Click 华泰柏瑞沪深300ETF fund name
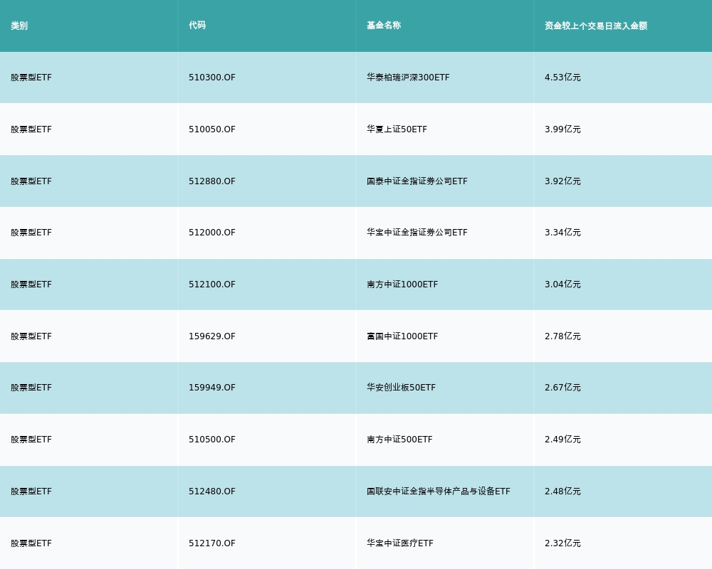 pyautogui.click(x=408, y=78)
